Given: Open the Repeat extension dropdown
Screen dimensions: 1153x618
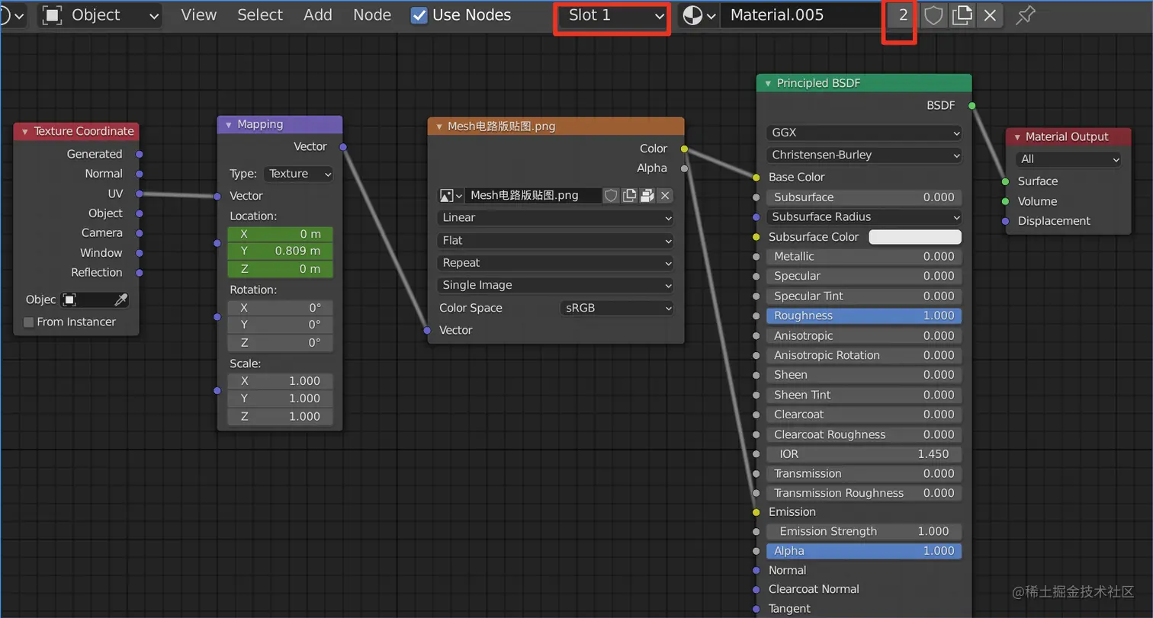Looking at the screenshot, I should tap(555, 263).
